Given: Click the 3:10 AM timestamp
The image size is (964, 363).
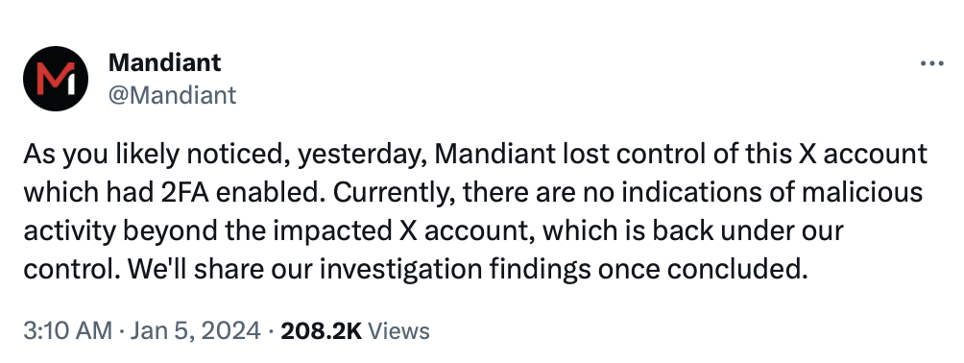Looking at the screenshot, I should pyautogui.click(x=67, y=331).
